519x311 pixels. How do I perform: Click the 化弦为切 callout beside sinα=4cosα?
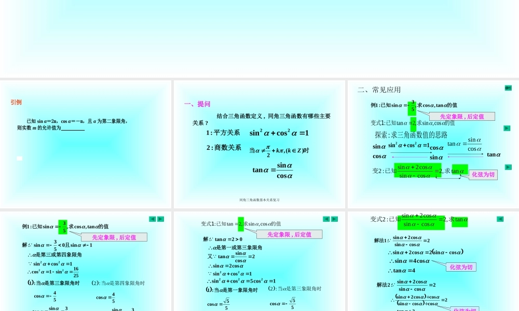461,267
